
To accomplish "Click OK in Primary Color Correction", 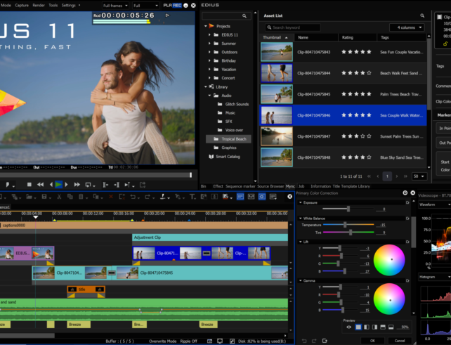I will click(x=373, y=341).
